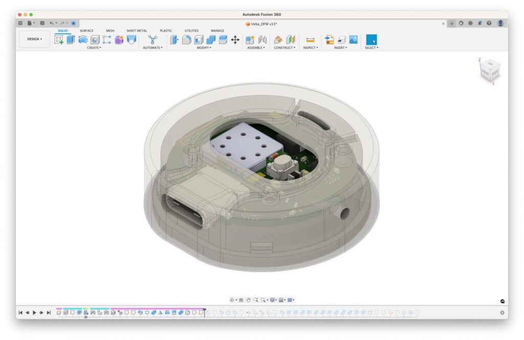Open the Data Panel grid icon

[20, 23]
